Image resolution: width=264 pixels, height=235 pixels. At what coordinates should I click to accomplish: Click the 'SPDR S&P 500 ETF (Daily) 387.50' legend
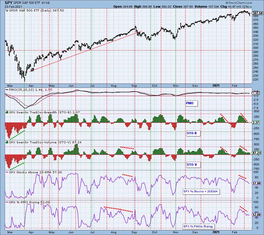click(x=36, y=11)
